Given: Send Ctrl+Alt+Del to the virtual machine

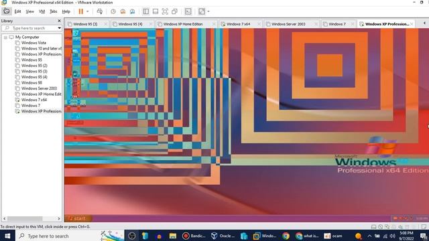Looking at the screenshot, I should coord(100,11).
